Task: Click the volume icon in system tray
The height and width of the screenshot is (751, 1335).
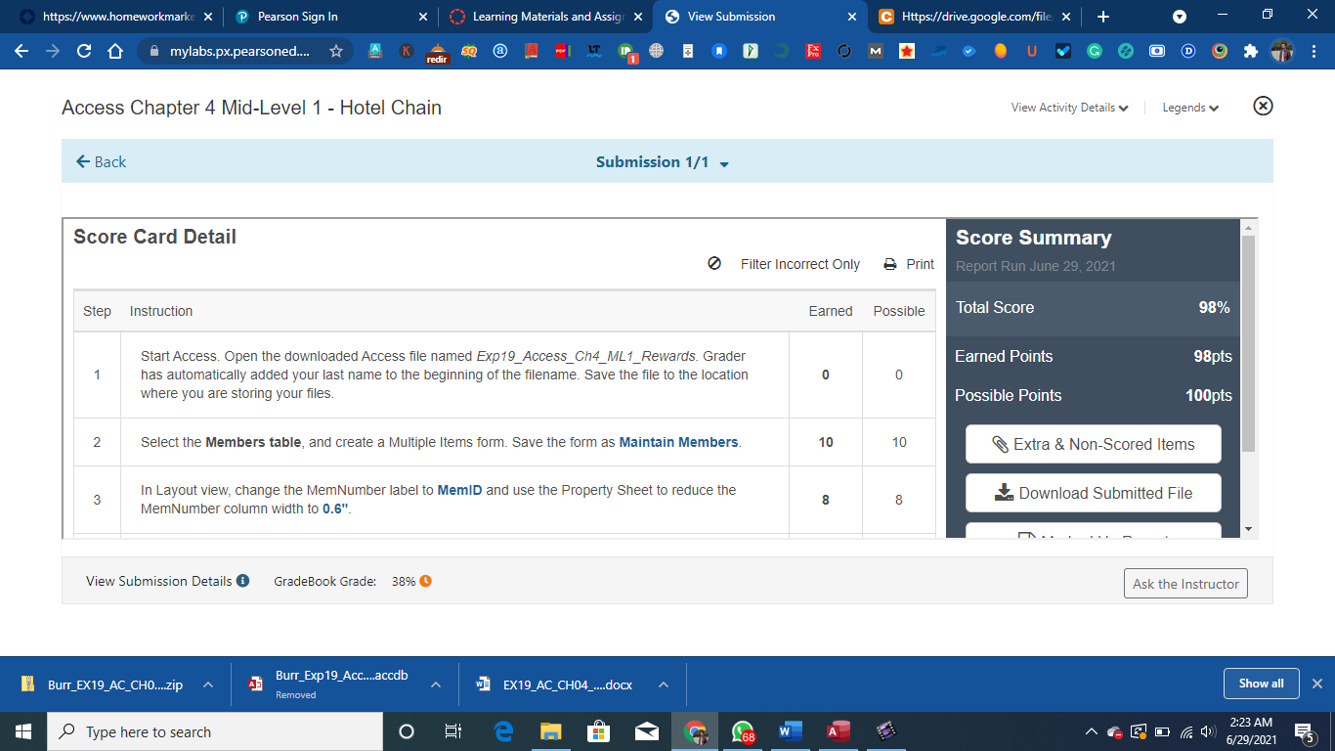Action: pos(1208,732)
